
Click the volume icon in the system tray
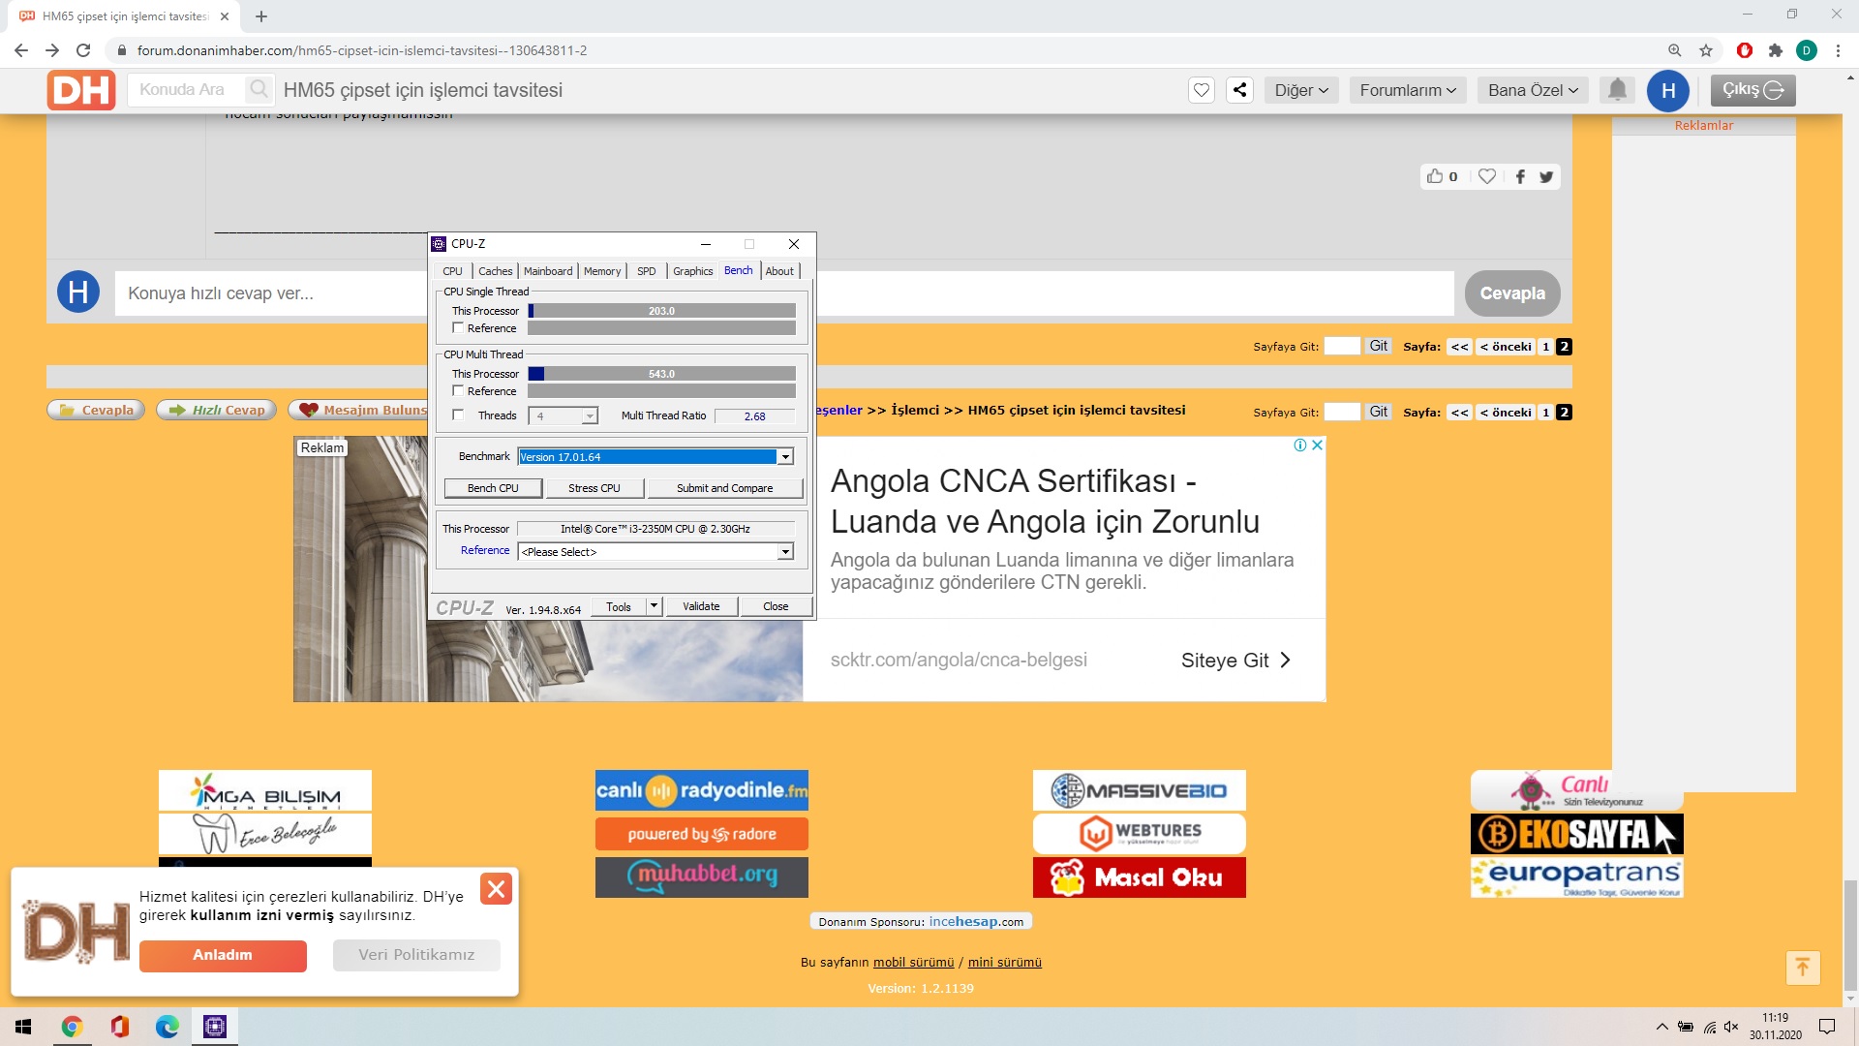click(1731, 1027)
